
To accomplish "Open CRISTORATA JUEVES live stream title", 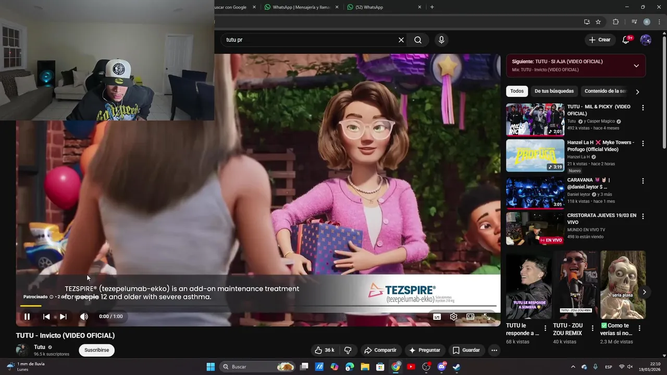I will 602,219.
